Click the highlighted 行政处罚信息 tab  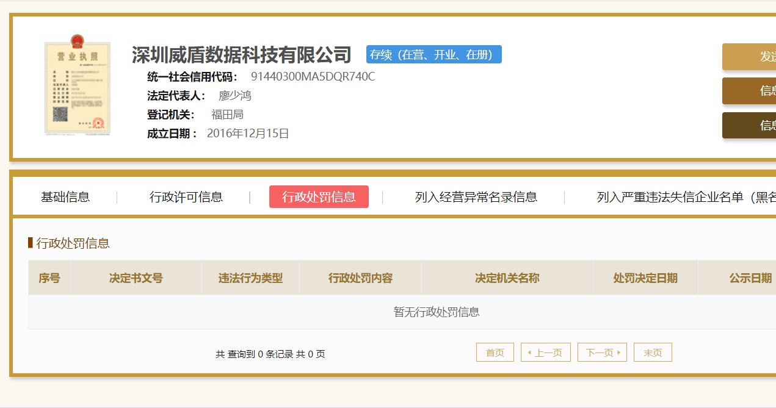(319, 197)
